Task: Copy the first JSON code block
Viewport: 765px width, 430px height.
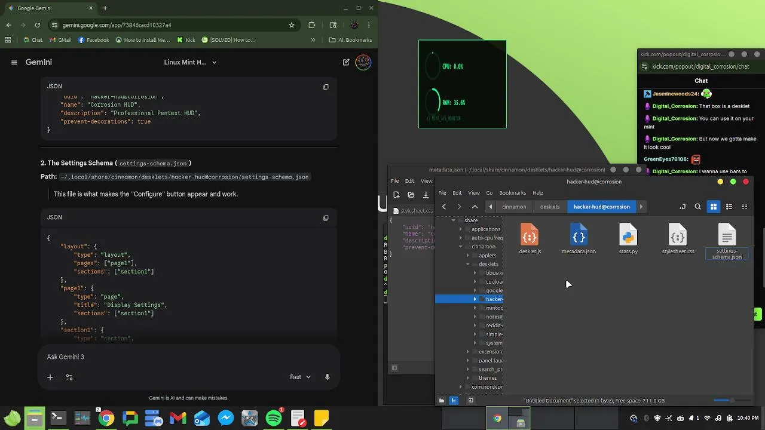Action: pyautogui.click(x=326, y=87)
